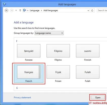Click the Faroese label text
Image resolution: width=107 pixels, height=105 pixels.
(29, 60)
